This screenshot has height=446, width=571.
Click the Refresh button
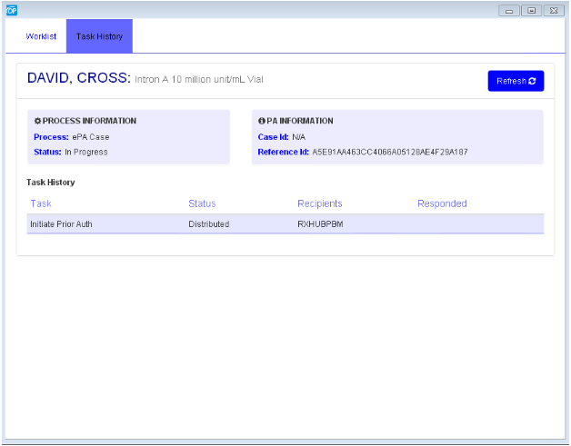(x=516, y=81)
